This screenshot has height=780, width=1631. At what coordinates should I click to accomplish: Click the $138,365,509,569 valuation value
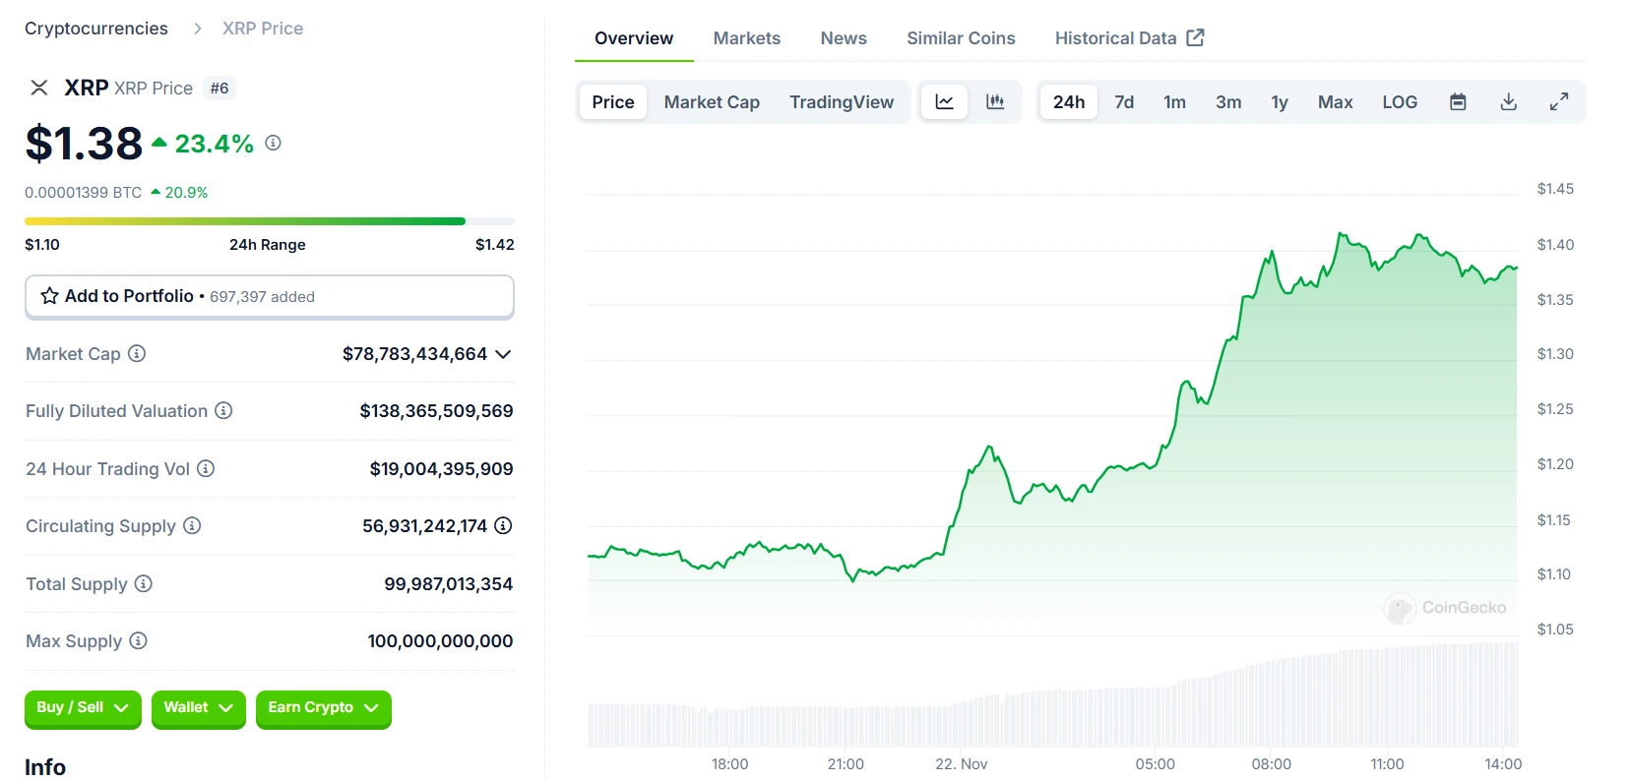(x=436, y=411)
